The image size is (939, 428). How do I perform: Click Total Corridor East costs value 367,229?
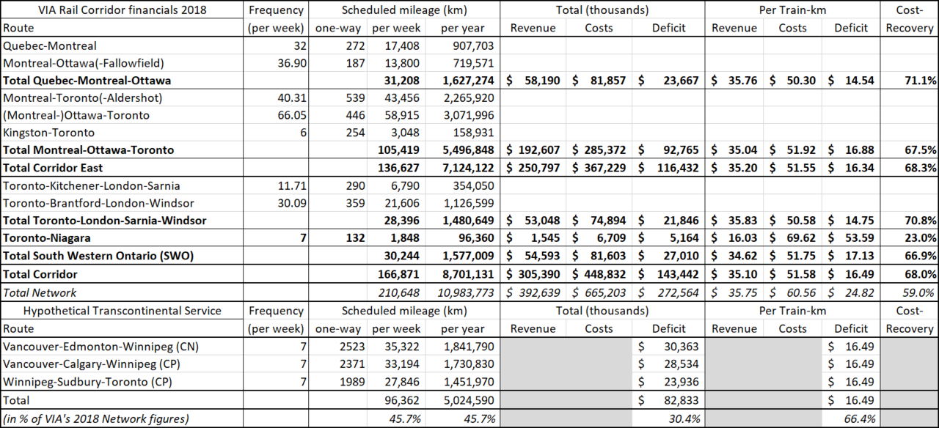(x=602, y=168)
